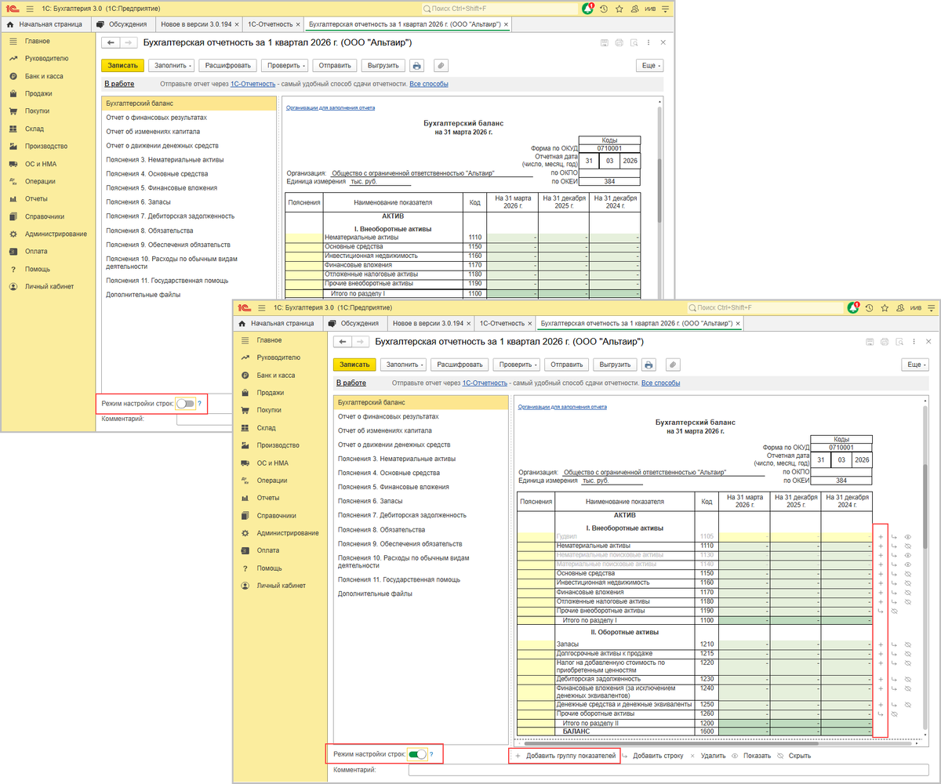Toggle visibility for Нематериальные активы row
The height and width of the screenshot is (784, 941).
[908, 546]
